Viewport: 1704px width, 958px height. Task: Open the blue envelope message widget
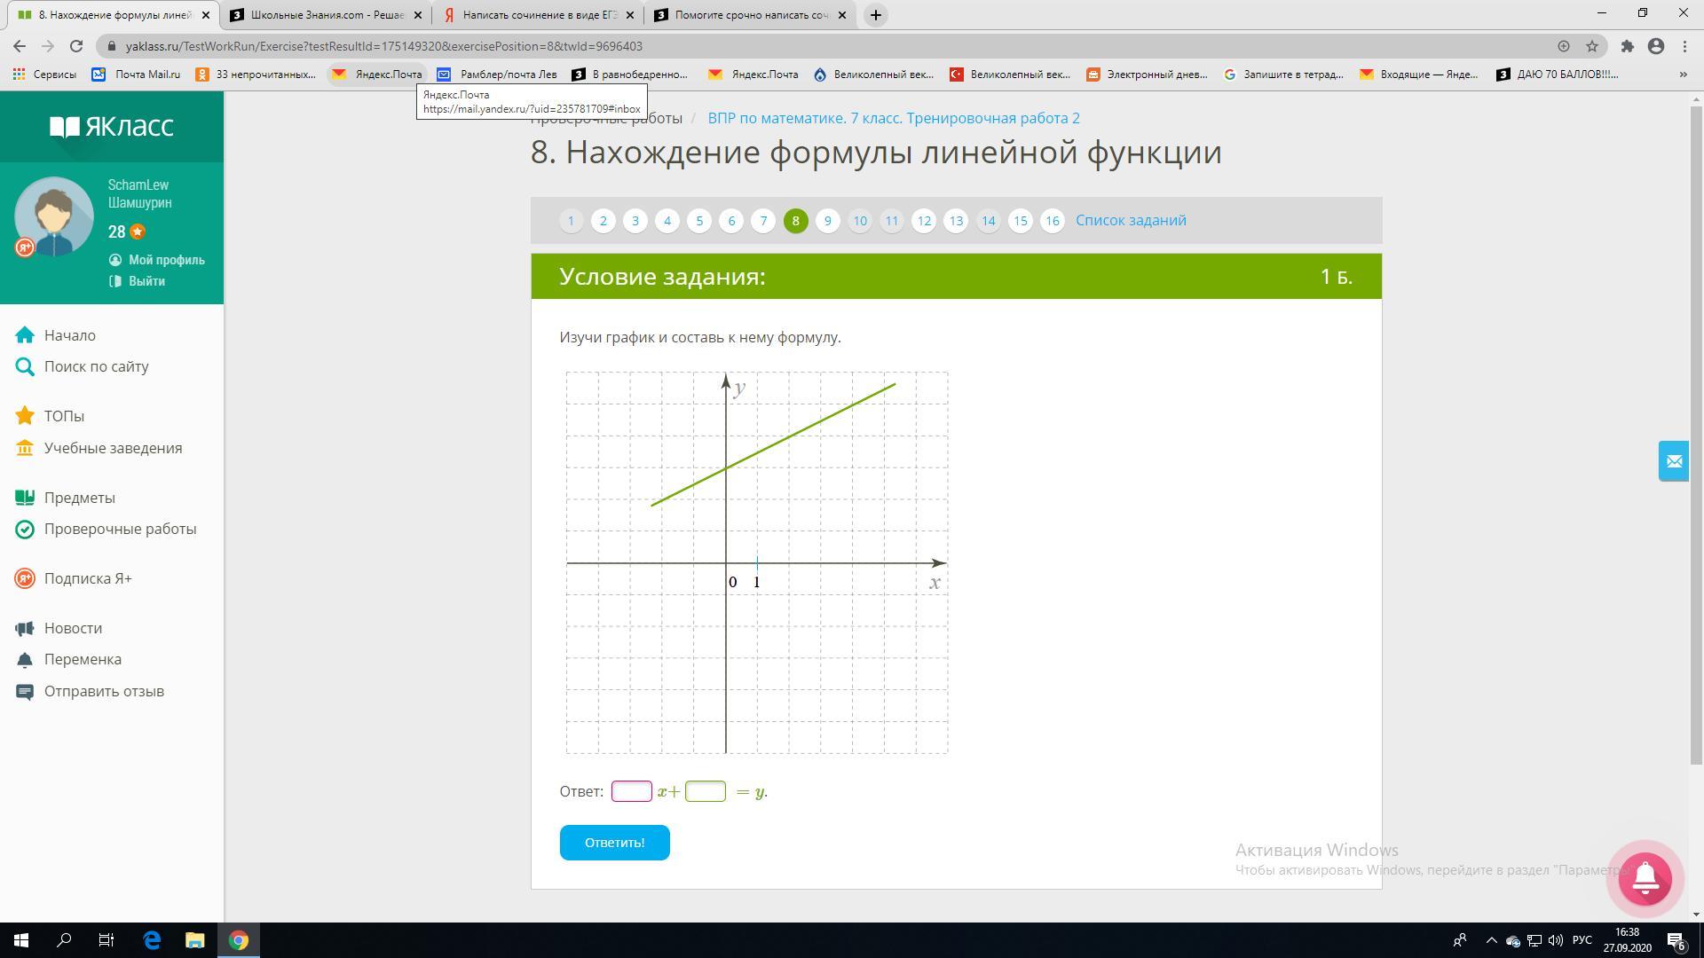[x=1674, y=461]
